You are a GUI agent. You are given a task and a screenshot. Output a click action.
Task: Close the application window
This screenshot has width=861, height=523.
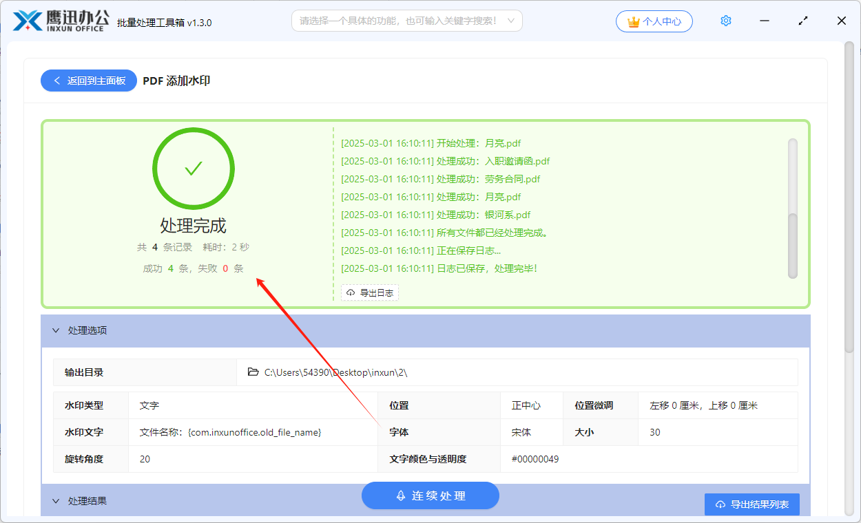click(x=842, y=21)
